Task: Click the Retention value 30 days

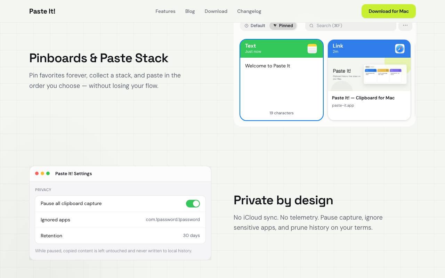Action: tap(192, 236)
